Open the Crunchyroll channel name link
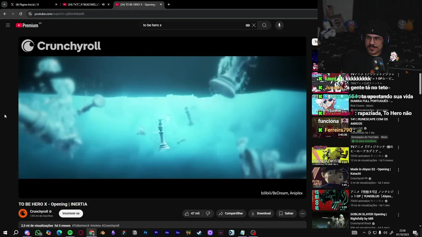The width and height of the screenshot is (422, 237). point(39,212)
